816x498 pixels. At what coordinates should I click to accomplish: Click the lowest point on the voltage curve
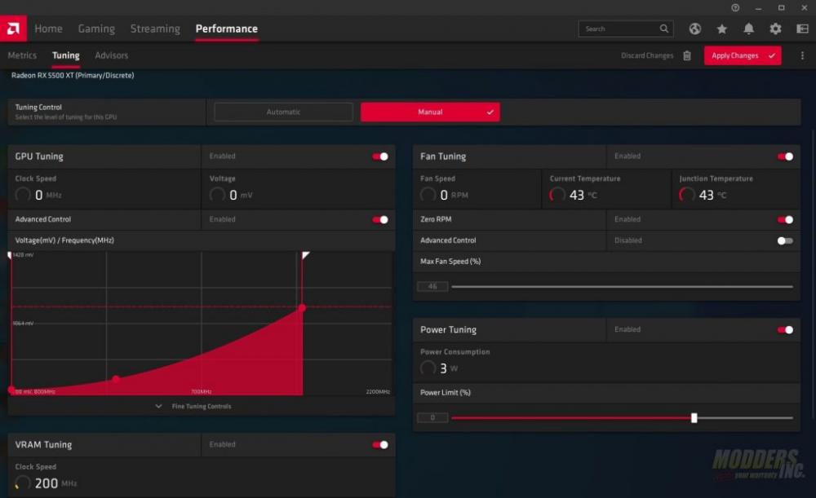click(x=11, y=390)
